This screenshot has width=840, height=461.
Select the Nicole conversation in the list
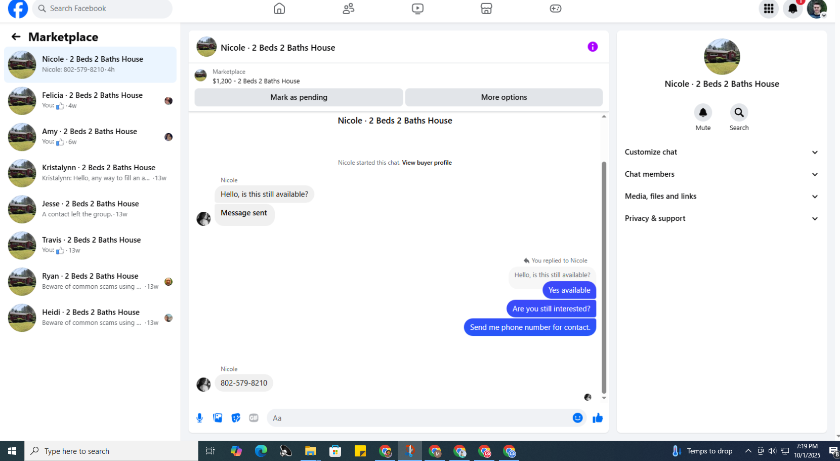pyautogui.click(x=90, y=64)
